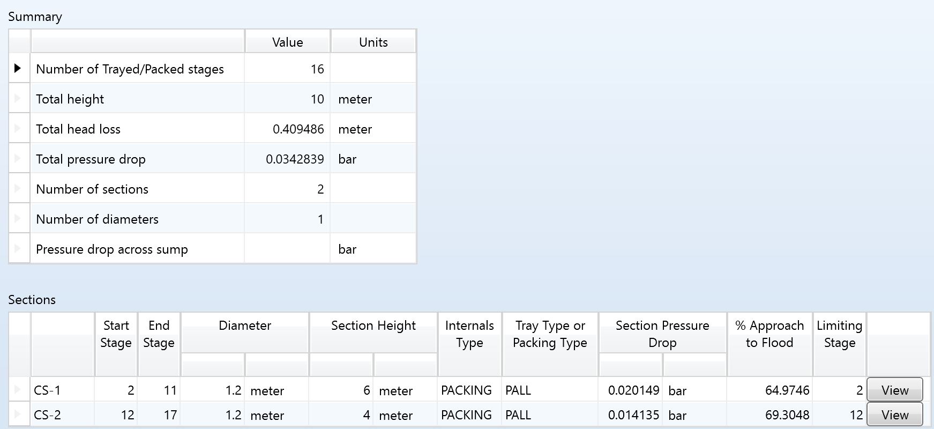Select the Total head loss row marker
The width and height of the screenshot is (934, 429).
tap(18, 129)
